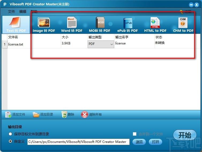Click the 浏览 browse button
The height and width of the screenshot is (152, 202).
[139, 142]
